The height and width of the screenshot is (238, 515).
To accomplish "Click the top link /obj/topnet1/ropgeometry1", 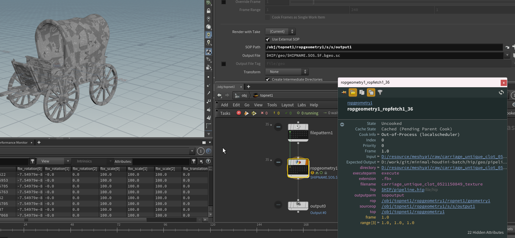I will (x=413, y=212).
